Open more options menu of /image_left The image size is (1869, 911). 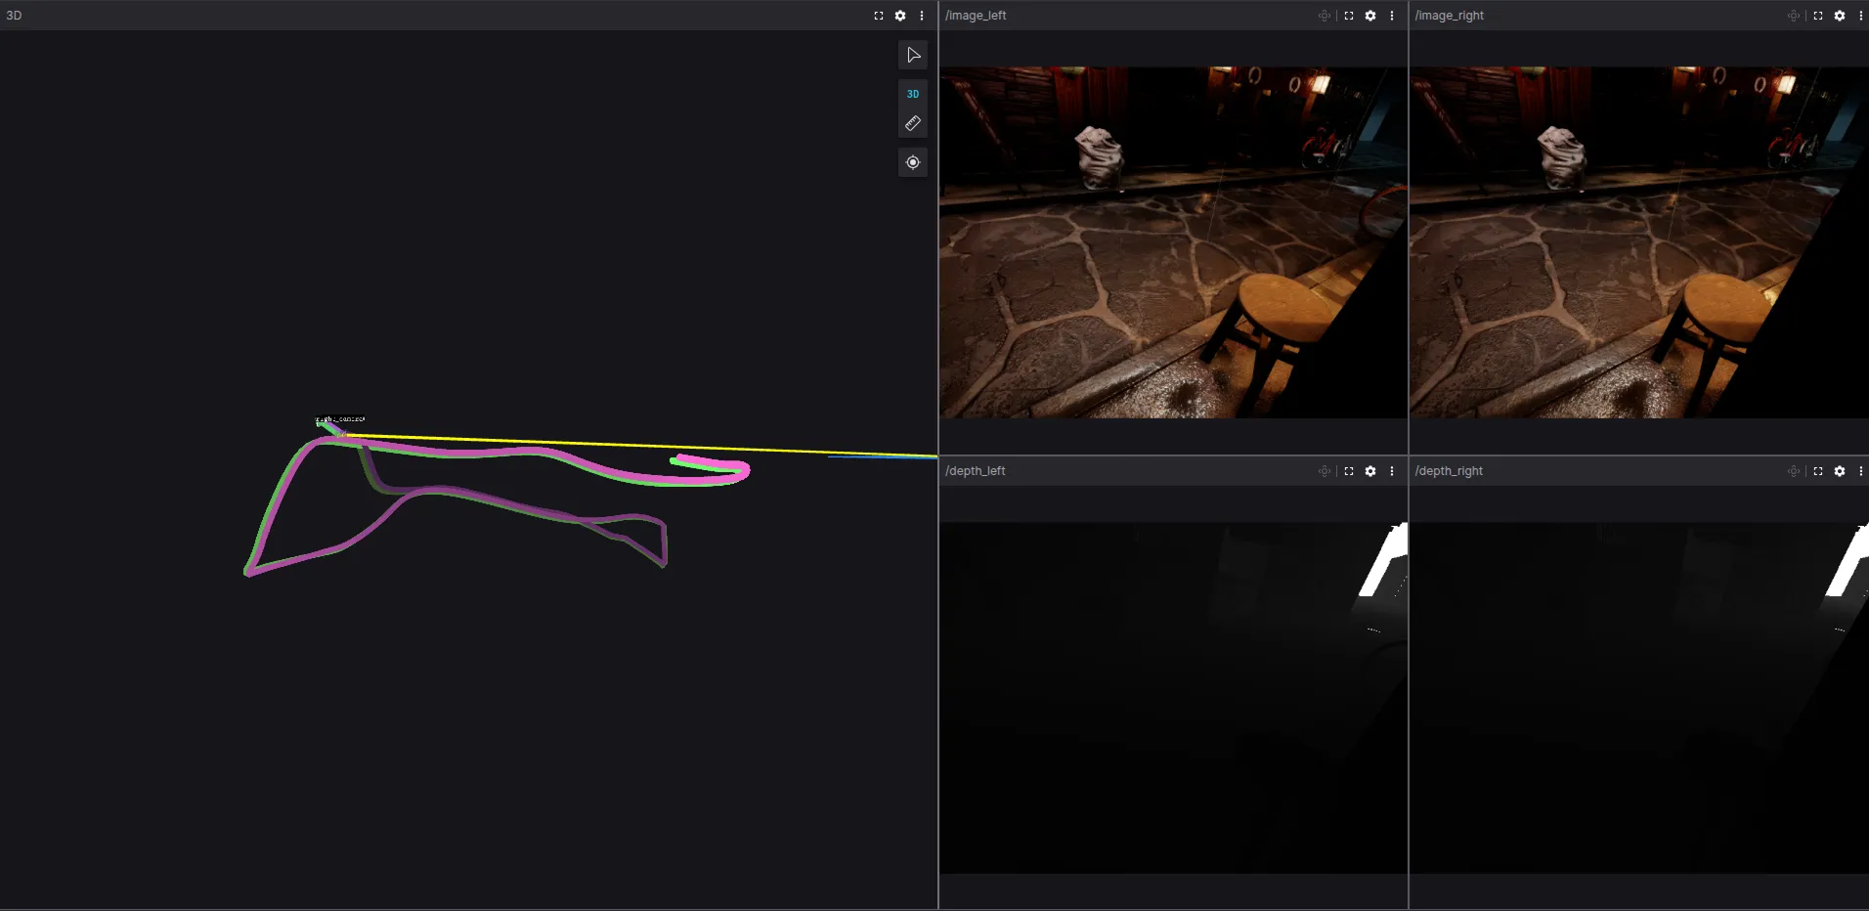pos(1392,16)
